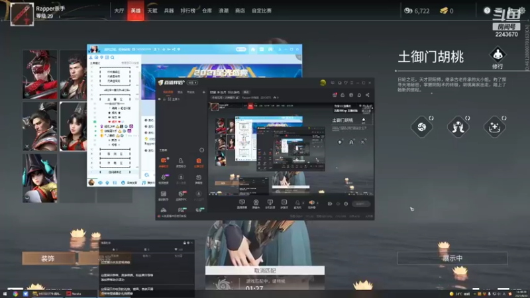Open the first orange toolbox icon
Image resolution: width=530 pixels, height=298 pixels.
[164, 162]
